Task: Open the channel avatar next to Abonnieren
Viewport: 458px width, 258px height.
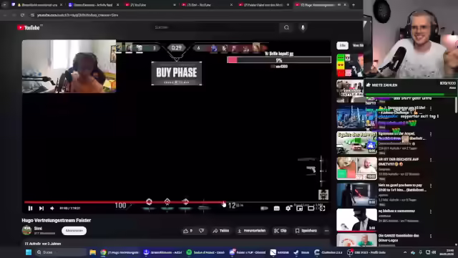Action: (26, 230)
